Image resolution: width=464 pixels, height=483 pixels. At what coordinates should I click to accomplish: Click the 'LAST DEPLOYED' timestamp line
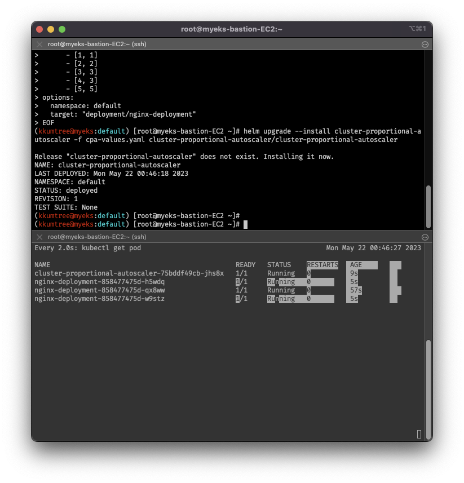111,174
